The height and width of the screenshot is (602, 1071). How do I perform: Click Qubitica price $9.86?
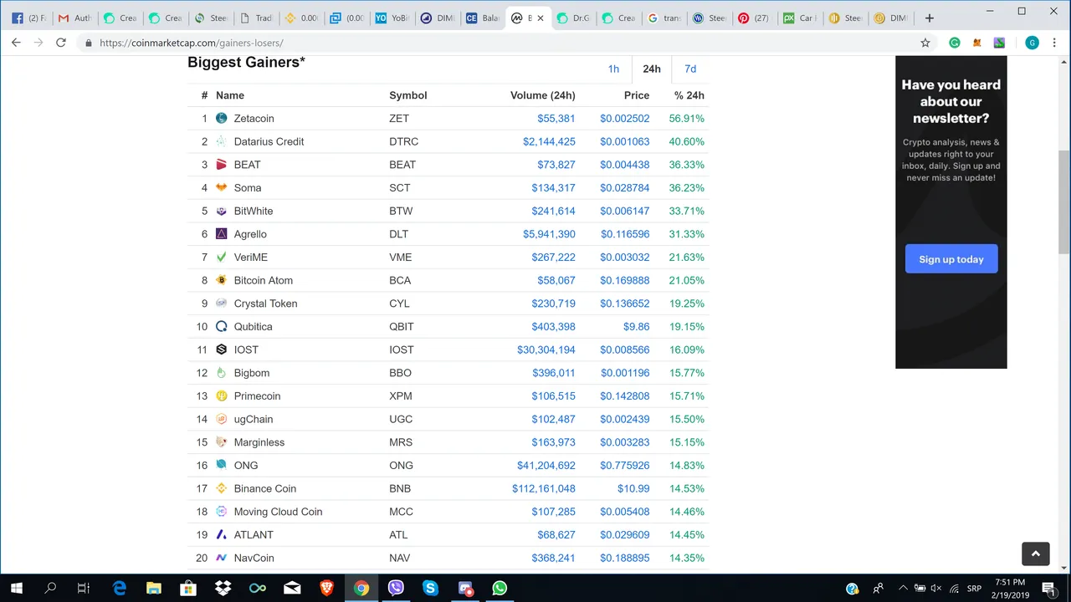click(x=637, y=327)
